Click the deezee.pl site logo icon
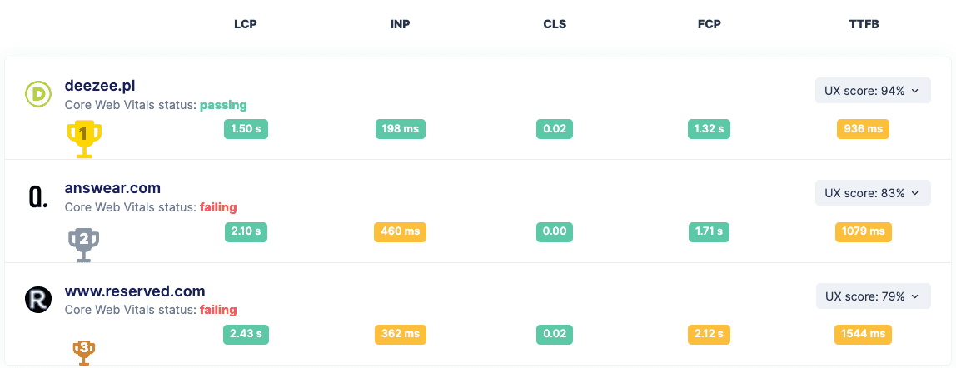 37,95
